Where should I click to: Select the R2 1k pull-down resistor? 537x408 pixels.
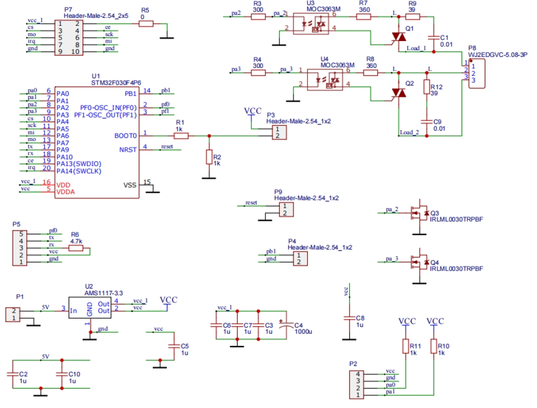pyautogui.click(x=209, y=157)
